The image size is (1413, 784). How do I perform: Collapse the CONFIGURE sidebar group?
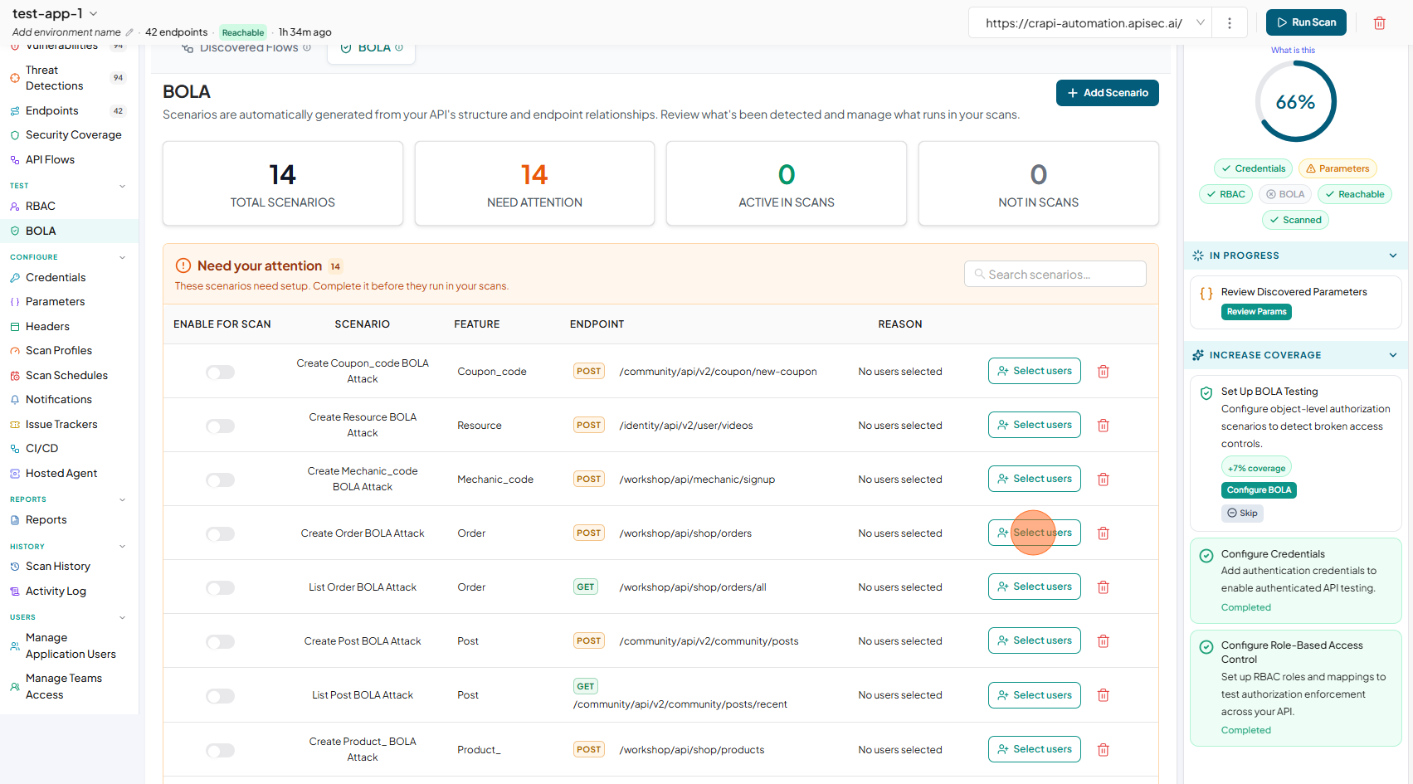point(123,257)
